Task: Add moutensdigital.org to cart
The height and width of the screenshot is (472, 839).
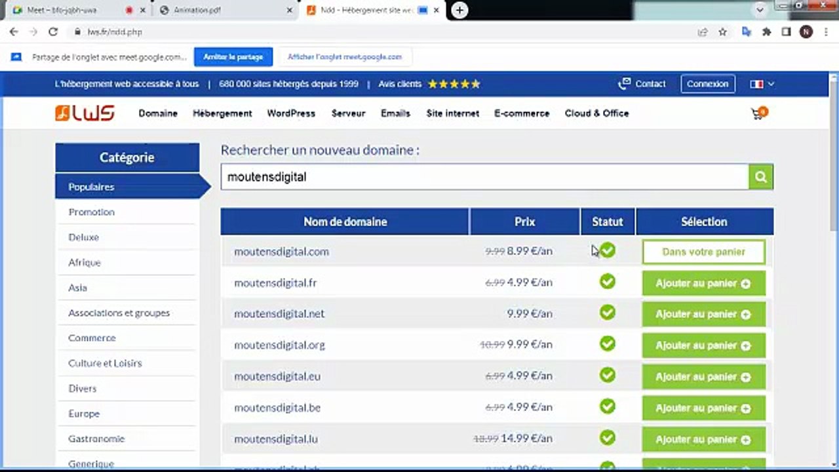Action: click(x=703, y=345)
